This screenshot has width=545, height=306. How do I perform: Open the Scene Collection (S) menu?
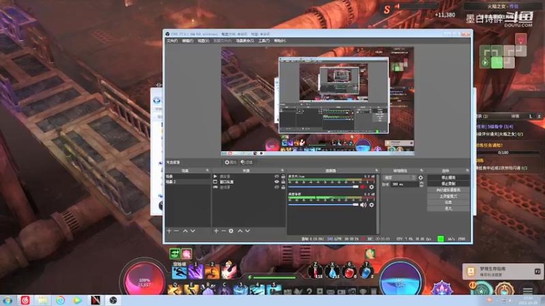coord(245,41)
